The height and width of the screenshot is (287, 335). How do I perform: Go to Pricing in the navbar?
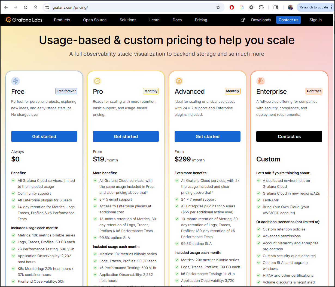[x=201, y=20]
